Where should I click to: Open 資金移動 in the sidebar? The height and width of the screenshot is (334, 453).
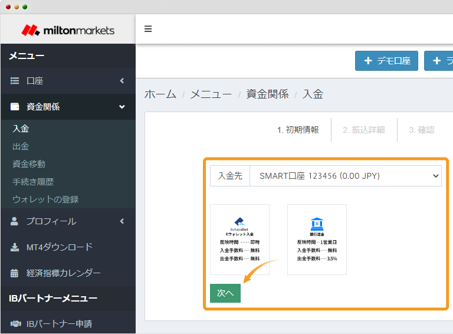click(x=29, y=164)
